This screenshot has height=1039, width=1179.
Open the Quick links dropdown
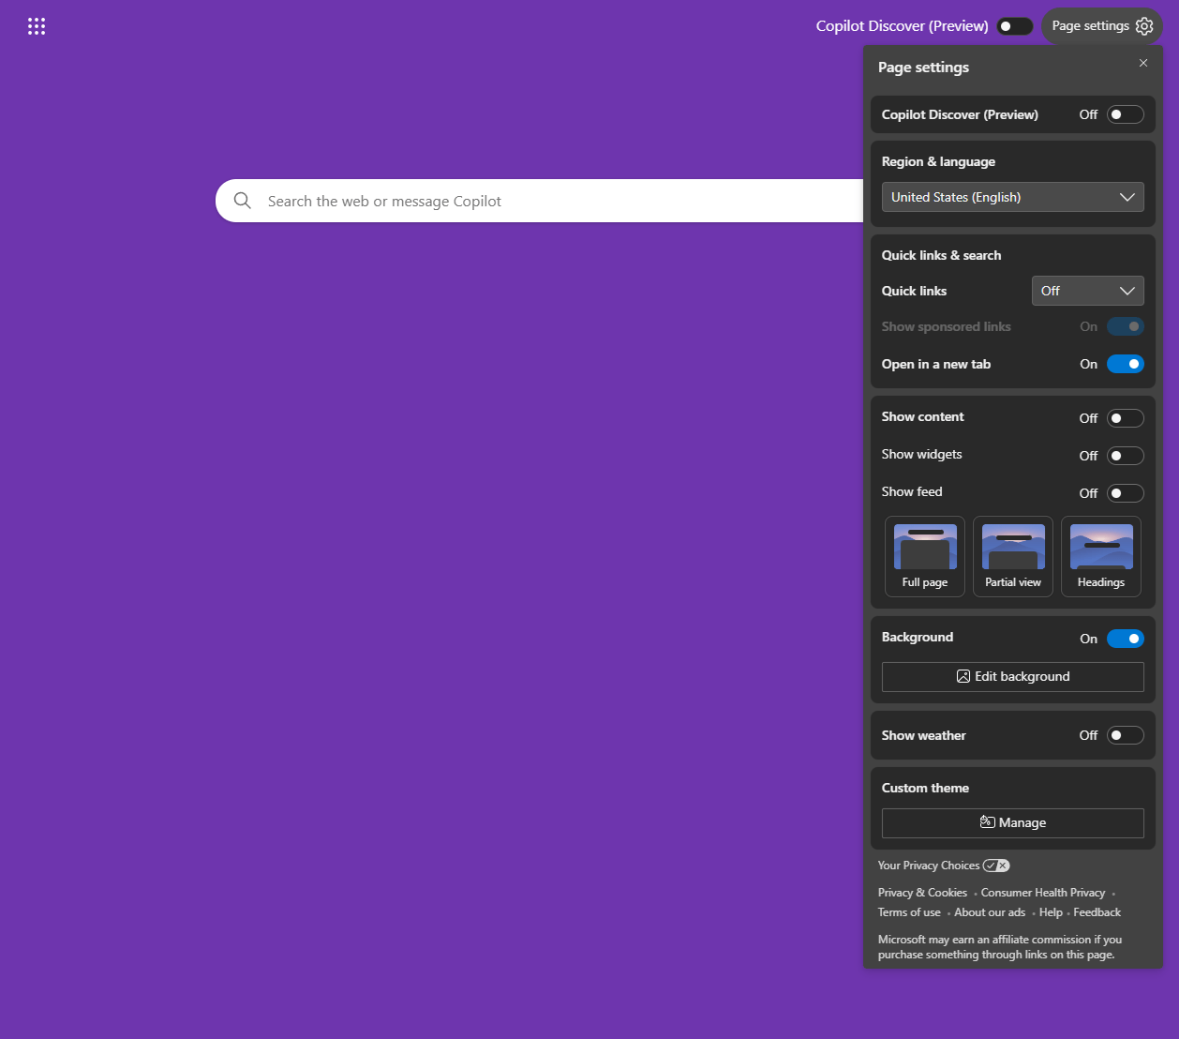point(1087,291)
